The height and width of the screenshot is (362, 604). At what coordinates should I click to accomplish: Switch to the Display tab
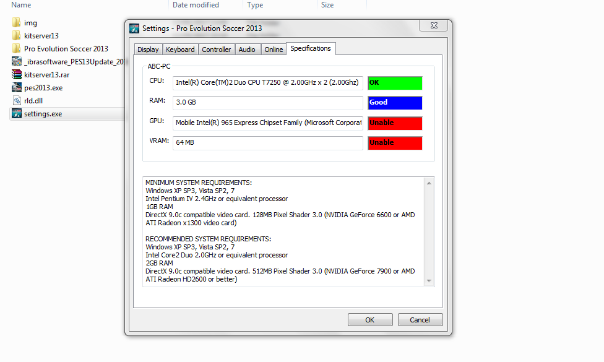148,50
